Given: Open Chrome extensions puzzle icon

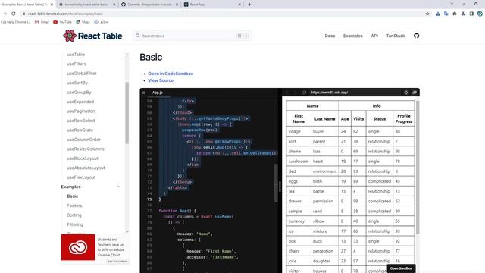Looking at the screenshot, I should pyautogui.click(x=455, y=14).
